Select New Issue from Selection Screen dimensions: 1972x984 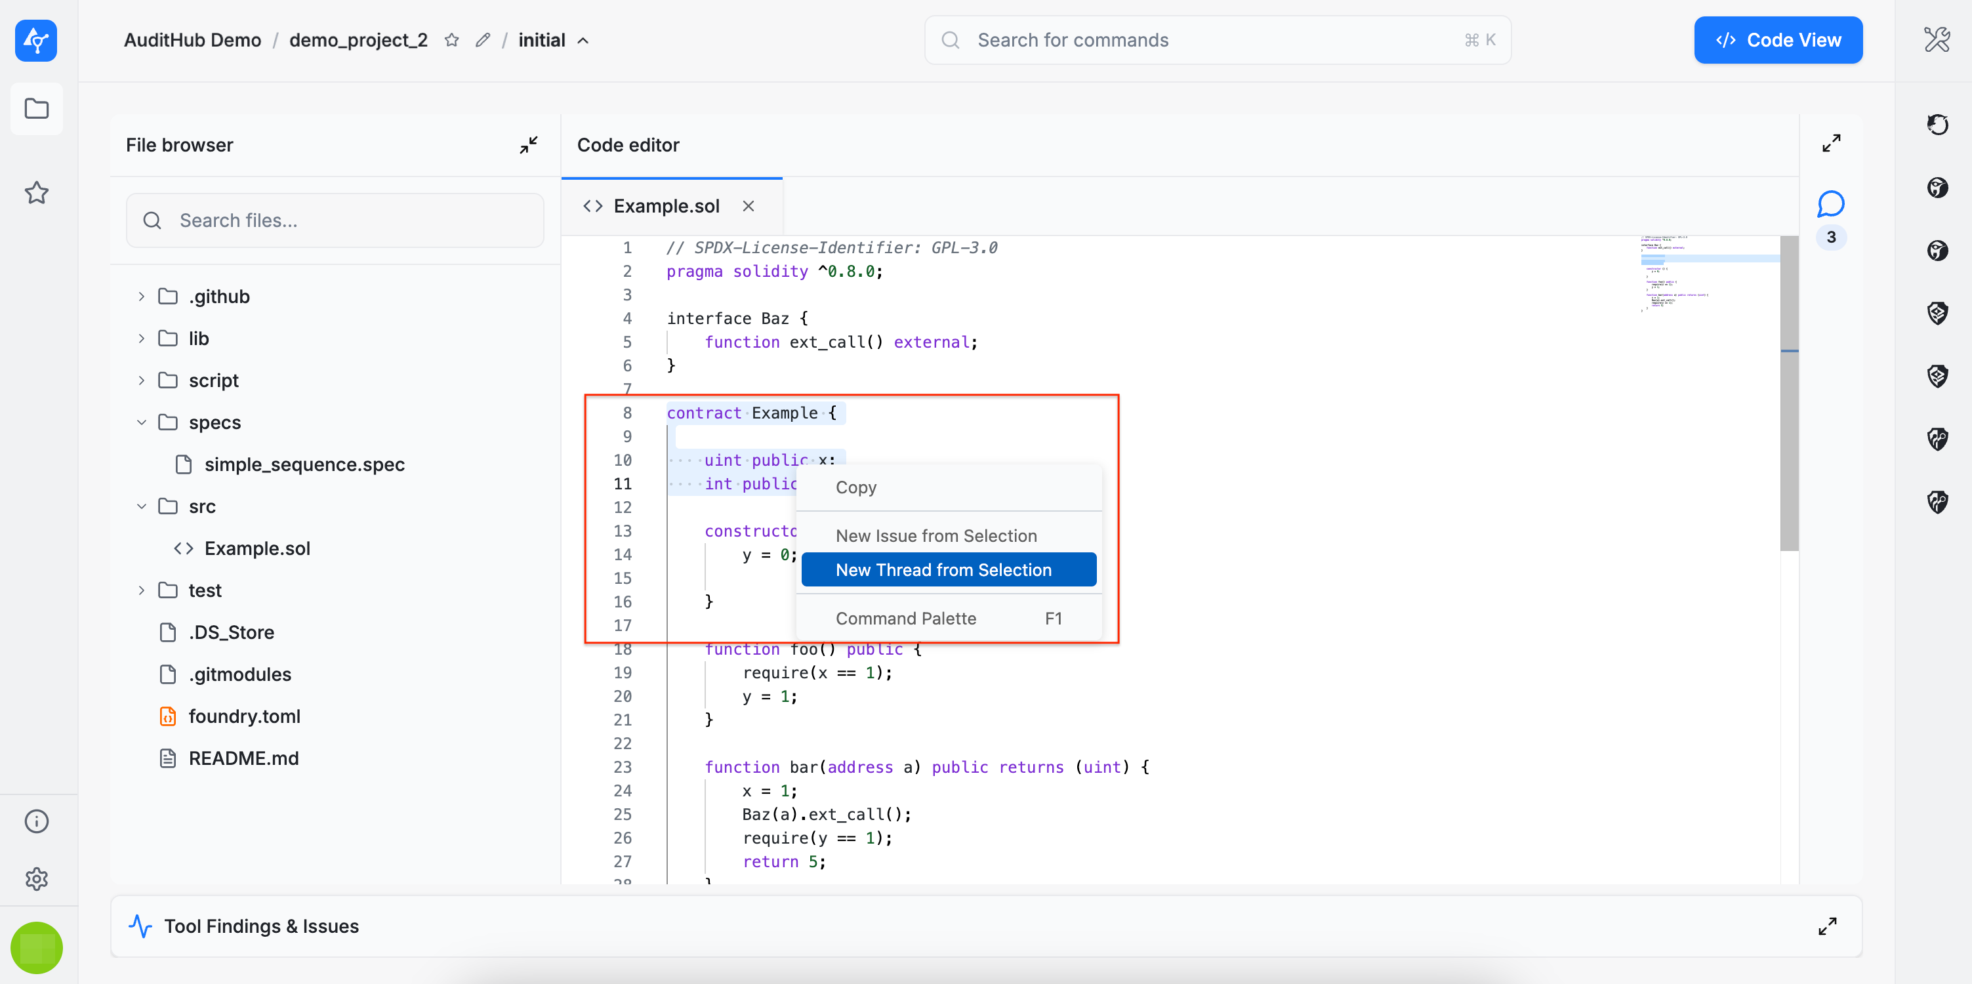coord(935,536)
